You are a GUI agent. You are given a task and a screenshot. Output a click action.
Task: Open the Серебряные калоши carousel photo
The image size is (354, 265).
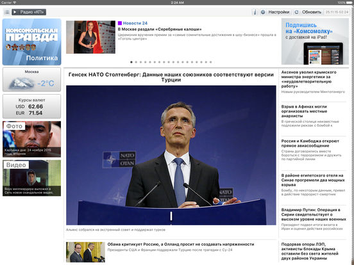(91, 37)
